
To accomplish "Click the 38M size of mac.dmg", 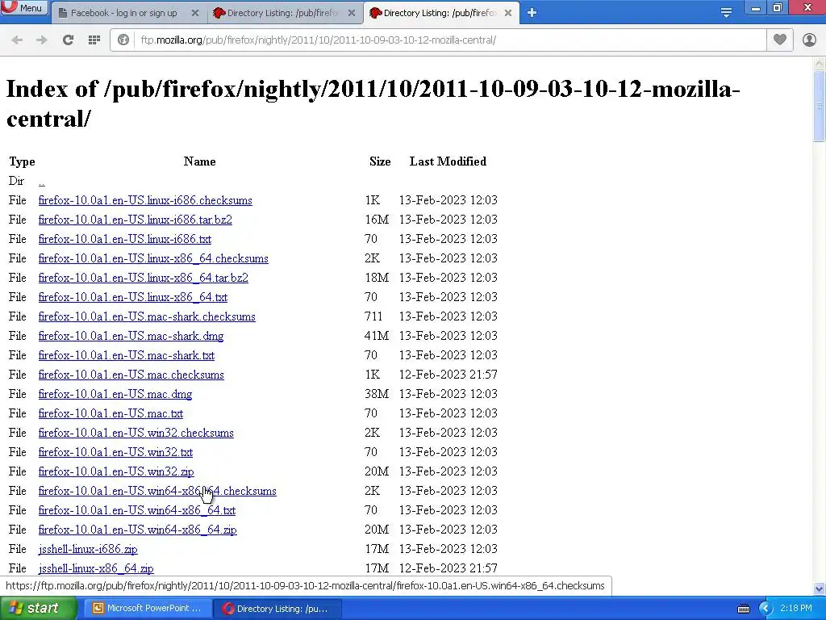I will tap(377, 394).
